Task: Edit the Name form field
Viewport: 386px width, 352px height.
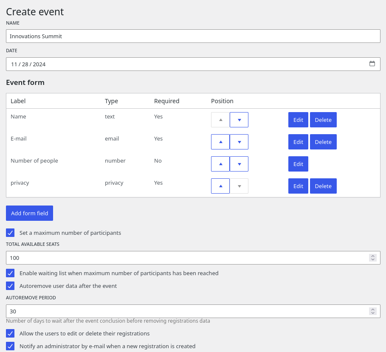Action: (298, 120)
